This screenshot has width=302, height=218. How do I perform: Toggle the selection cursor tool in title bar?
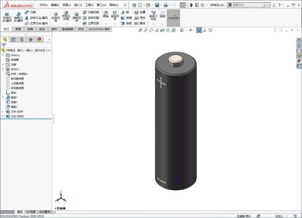[182, 5]
